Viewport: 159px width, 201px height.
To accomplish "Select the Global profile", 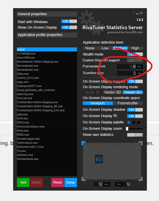I will coord(47,49).
